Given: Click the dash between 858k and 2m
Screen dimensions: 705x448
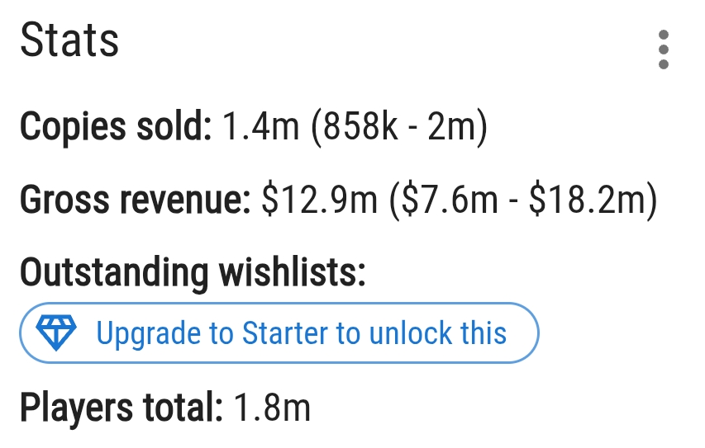Looking at the screenshot, I should point(412,129).
